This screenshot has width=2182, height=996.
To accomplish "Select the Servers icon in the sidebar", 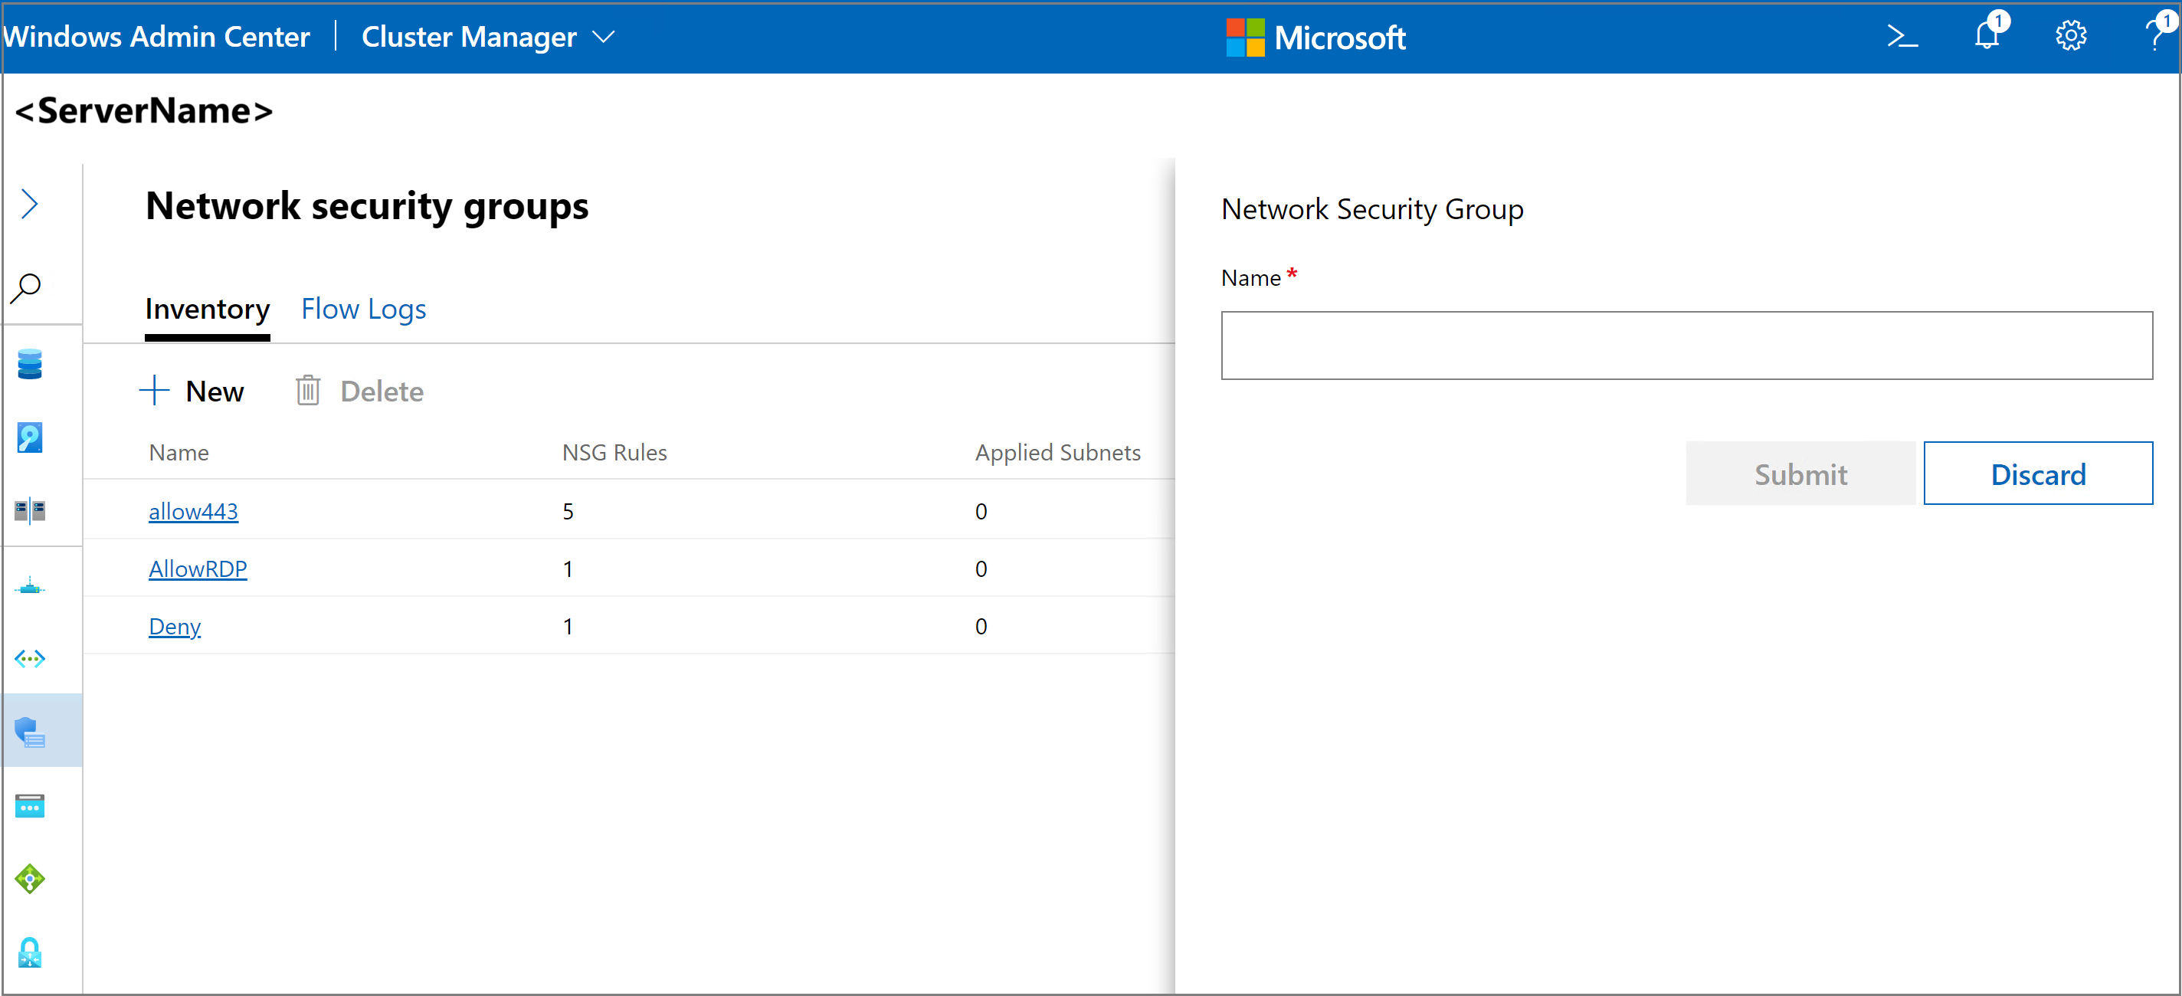I will [x=29, y=509].
